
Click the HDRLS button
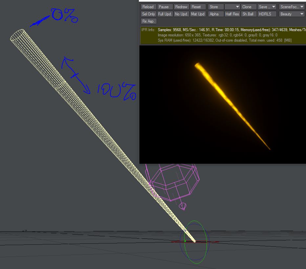(267, 14)
